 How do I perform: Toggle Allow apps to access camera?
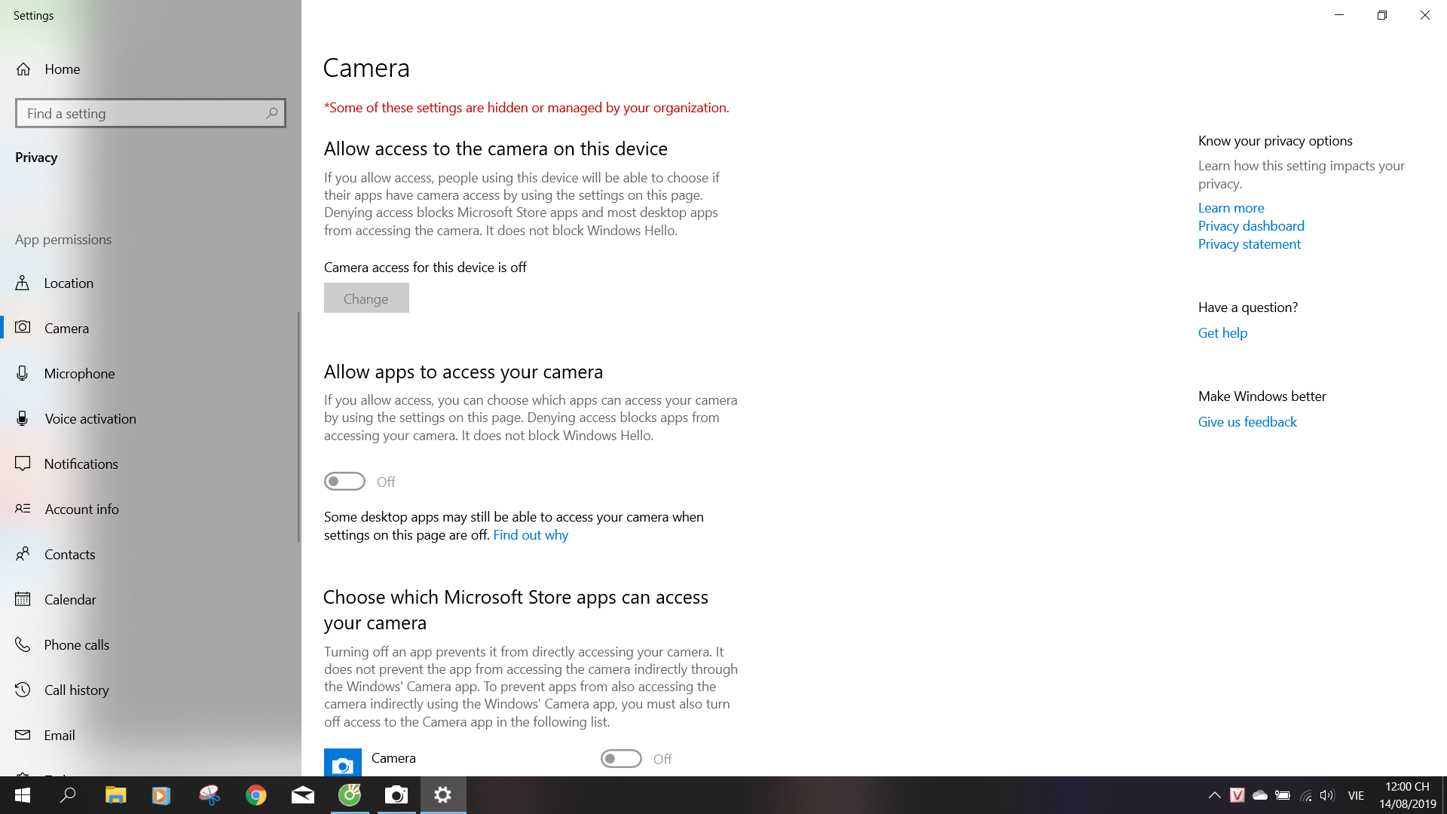tap(344, 482)
